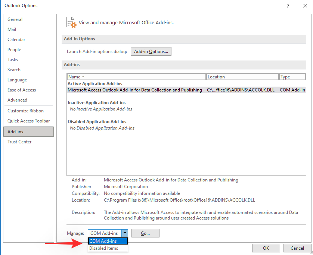This screenshot has height=255, width=313.
Task: Sort add-ins by Type column header
Action: point(292,77)
